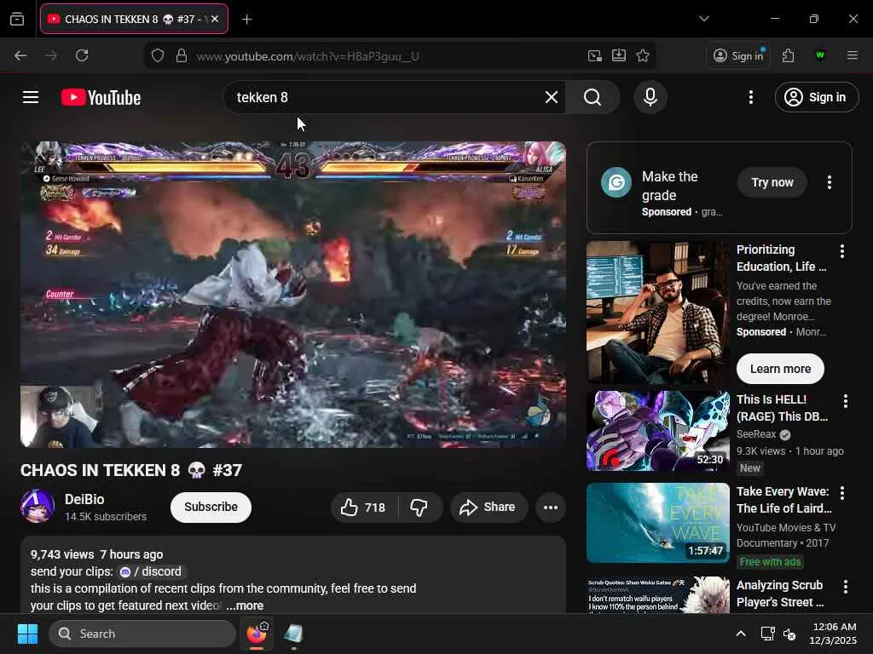873x654 pixels.
Task: Open site security padlock info
Action: [x=181, y=56]
